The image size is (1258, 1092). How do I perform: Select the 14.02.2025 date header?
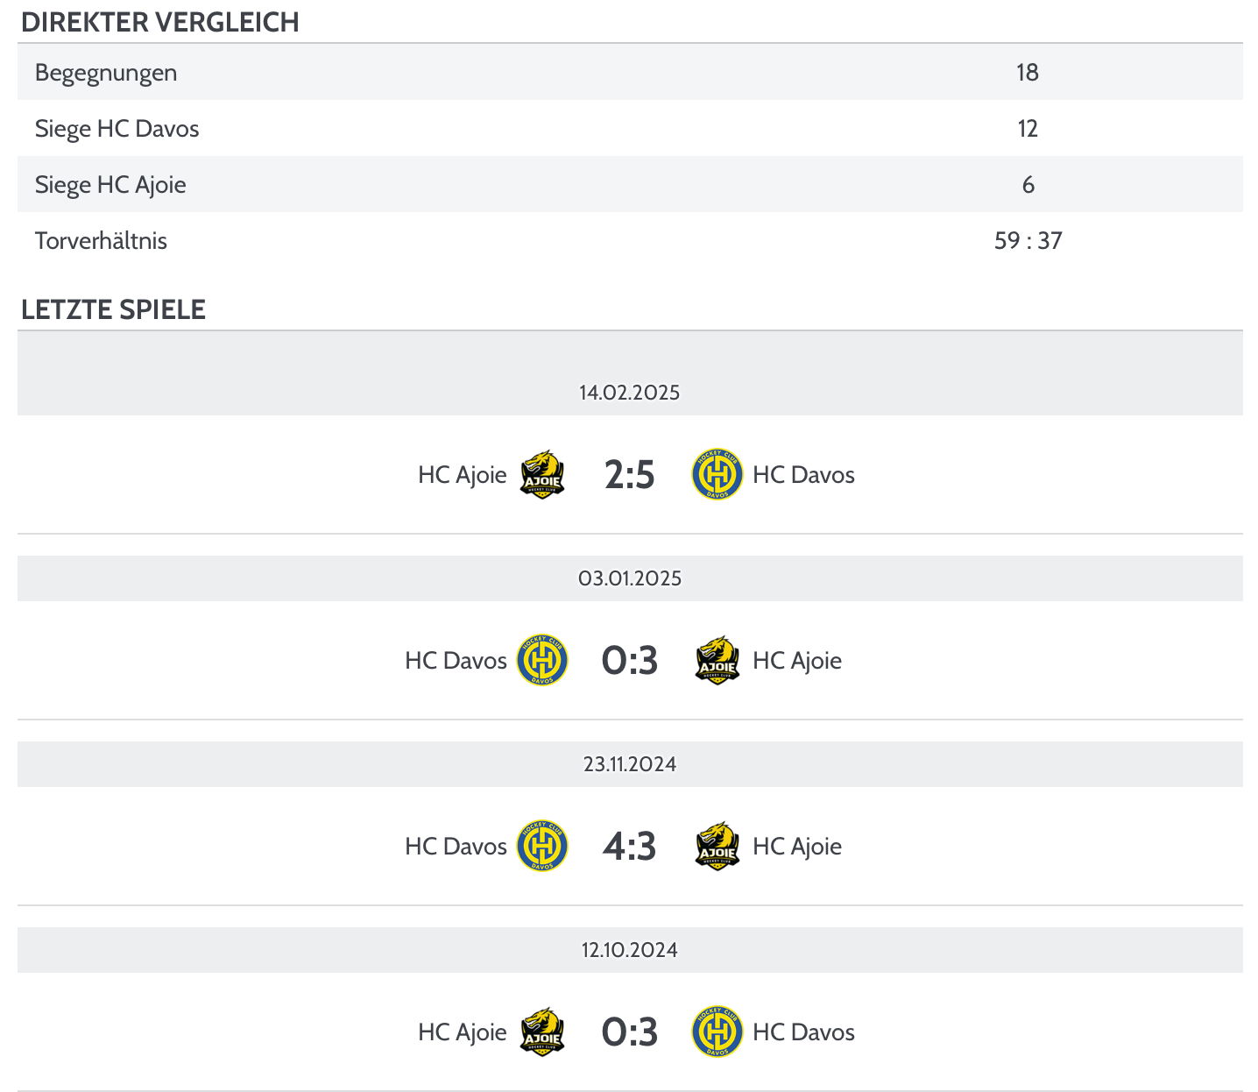630,393
